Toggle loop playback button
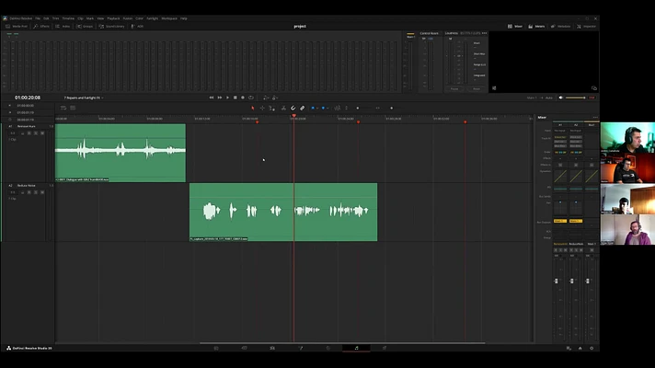This screenshot has width=655, height=368. click(x=251, y=98)
